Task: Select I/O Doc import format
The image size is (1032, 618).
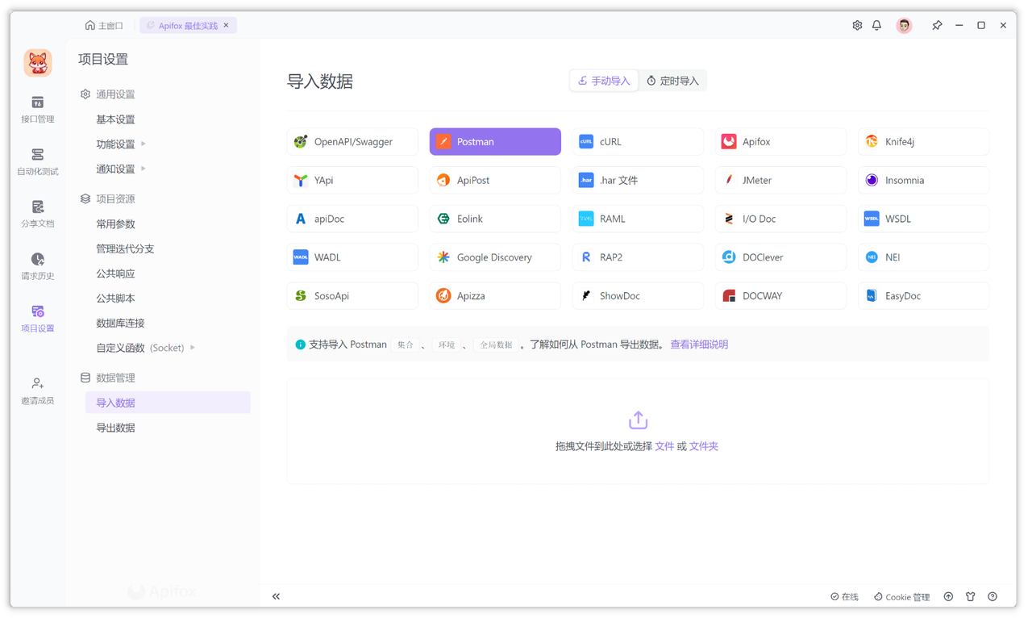Action: coord(780,219)
